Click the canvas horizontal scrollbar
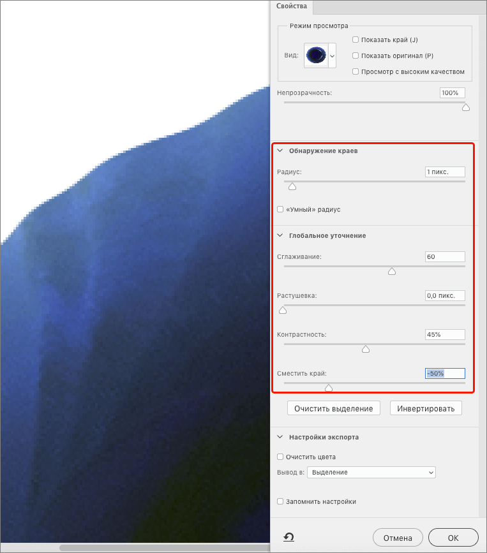487x553 pixels. coord(165,548)
